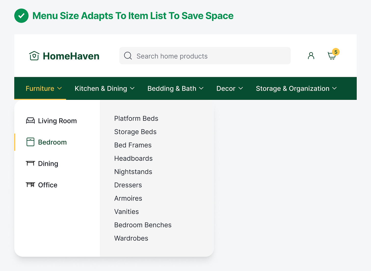This screenshot has width=371, height=271.
Task: Click the cart badge showing 5
Action: [336, 52]
